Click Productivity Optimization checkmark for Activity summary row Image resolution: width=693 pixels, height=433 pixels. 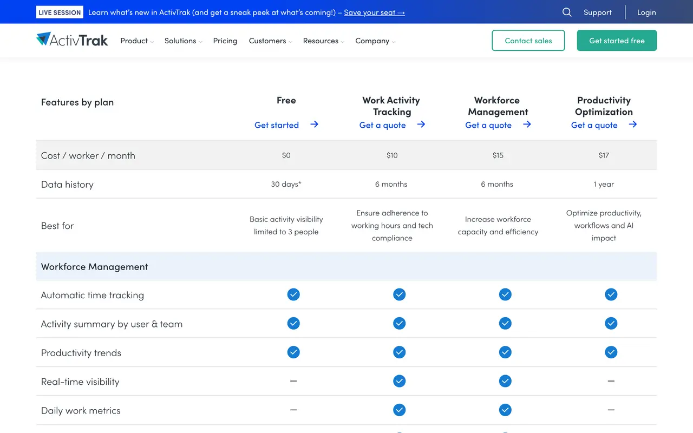click(611, 323)
